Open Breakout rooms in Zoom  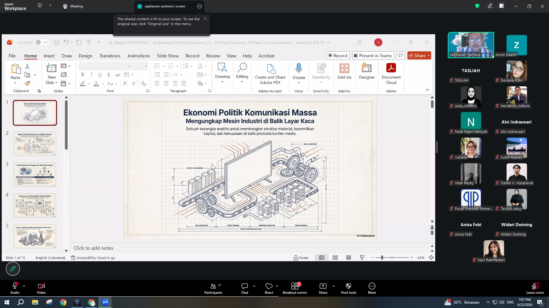pos(295,288)
